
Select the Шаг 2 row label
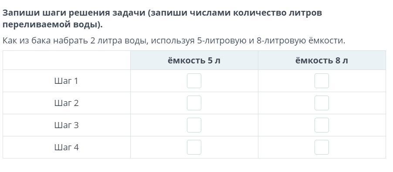(66, 103)
